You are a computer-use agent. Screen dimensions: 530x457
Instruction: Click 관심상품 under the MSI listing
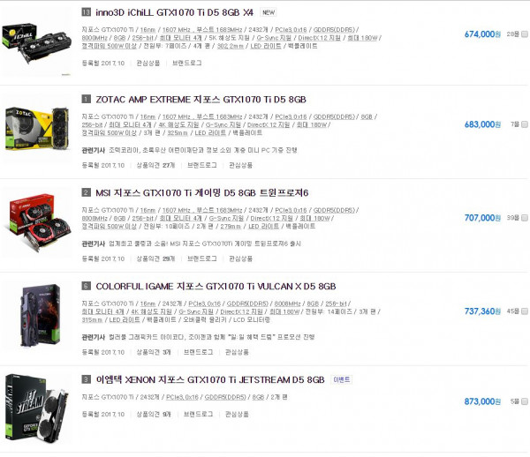click(x=240, y=258)
